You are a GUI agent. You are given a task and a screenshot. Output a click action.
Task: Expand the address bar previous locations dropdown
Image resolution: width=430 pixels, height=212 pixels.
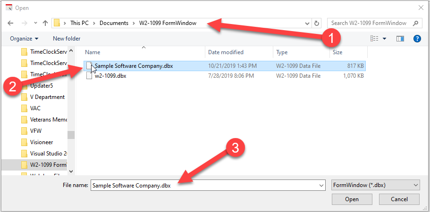(x=307, y=23)
